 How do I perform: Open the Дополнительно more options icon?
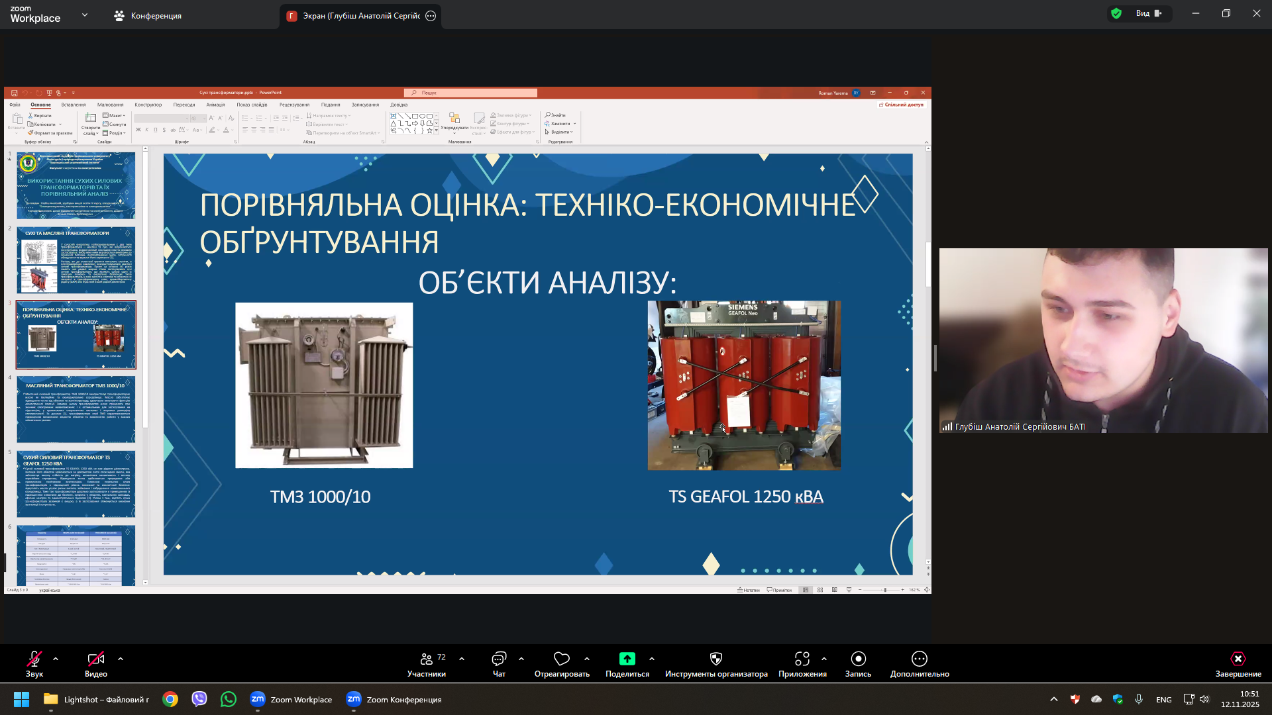point(919,659)
